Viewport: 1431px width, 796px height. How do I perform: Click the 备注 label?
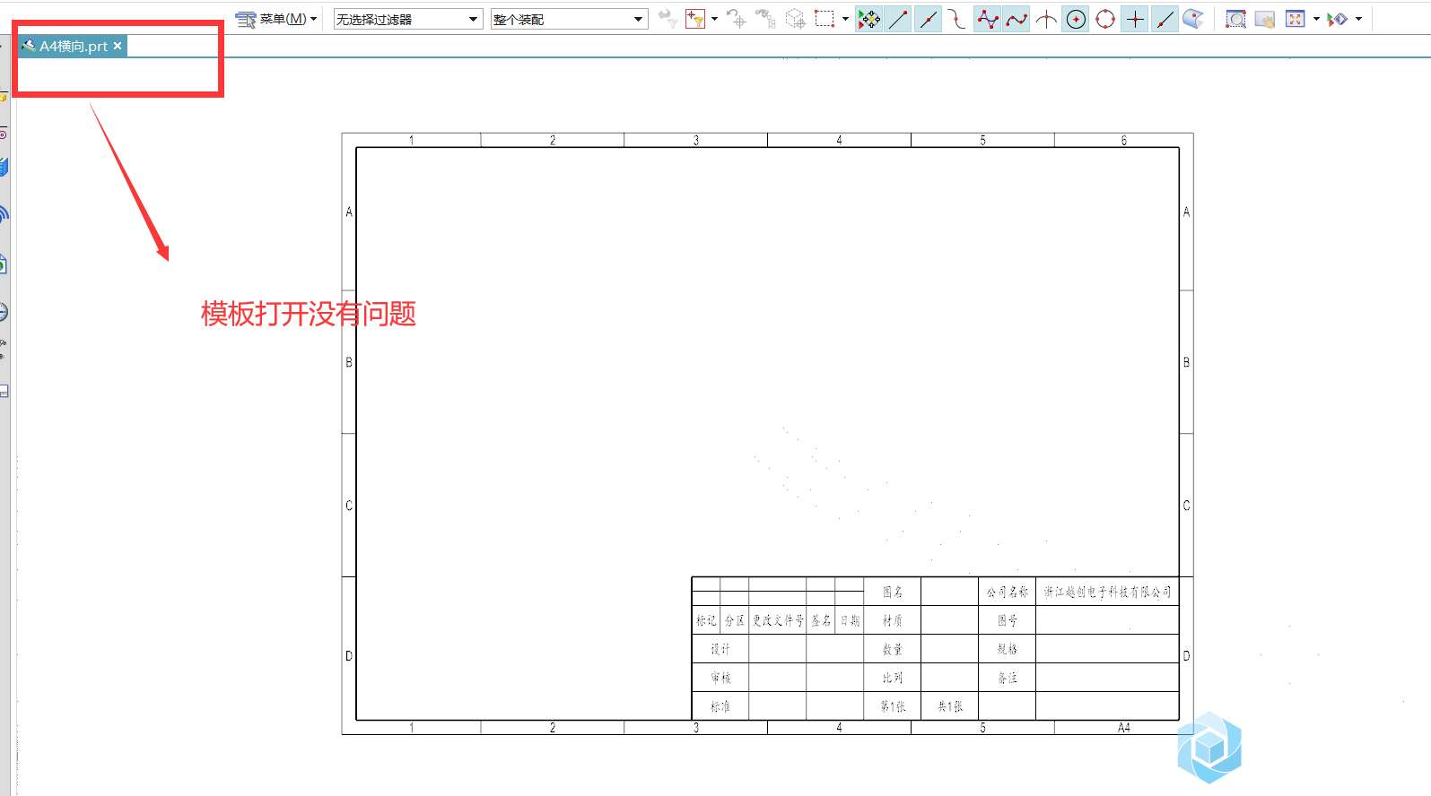pyautogui.click(x=1008, y=678)
